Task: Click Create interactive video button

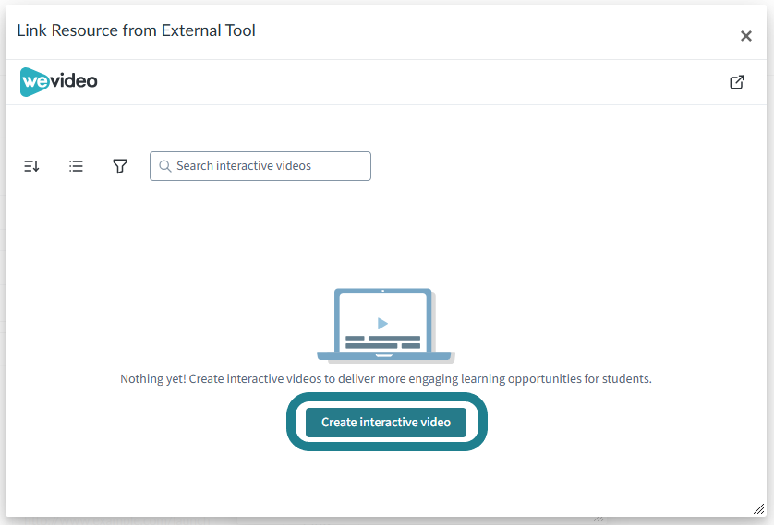Action: pyautogui.click(x=386, y=423)
